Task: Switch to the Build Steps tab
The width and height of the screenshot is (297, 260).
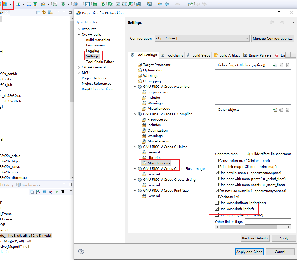Action: (x=198, y=55)
